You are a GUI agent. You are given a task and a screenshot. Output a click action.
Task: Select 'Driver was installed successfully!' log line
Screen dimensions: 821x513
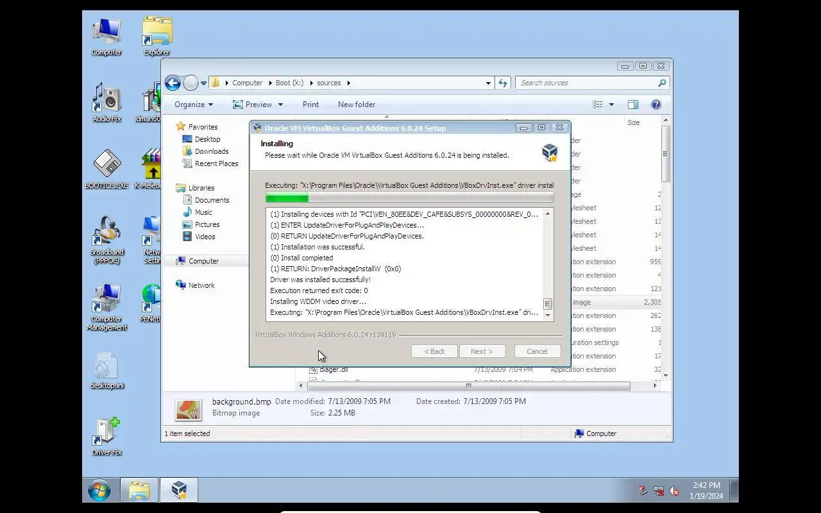(x=320, y=280)
